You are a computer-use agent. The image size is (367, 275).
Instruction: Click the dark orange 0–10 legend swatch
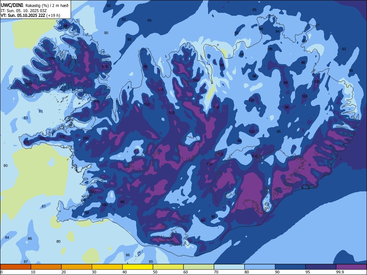[16, 267]
